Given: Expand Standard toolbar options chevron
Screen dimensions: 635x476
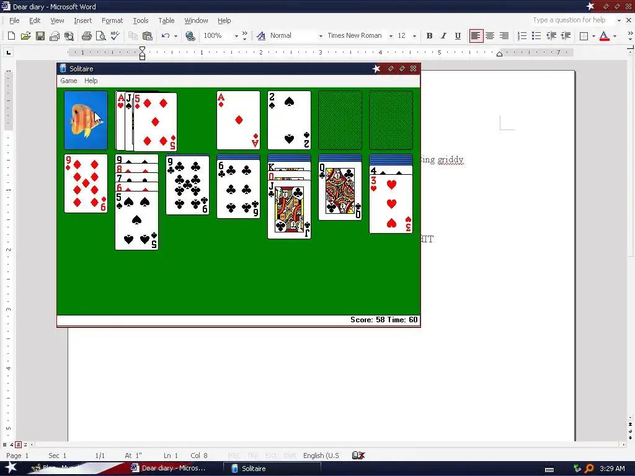Looking at the screenshot, I should click(x=244, y=35).
